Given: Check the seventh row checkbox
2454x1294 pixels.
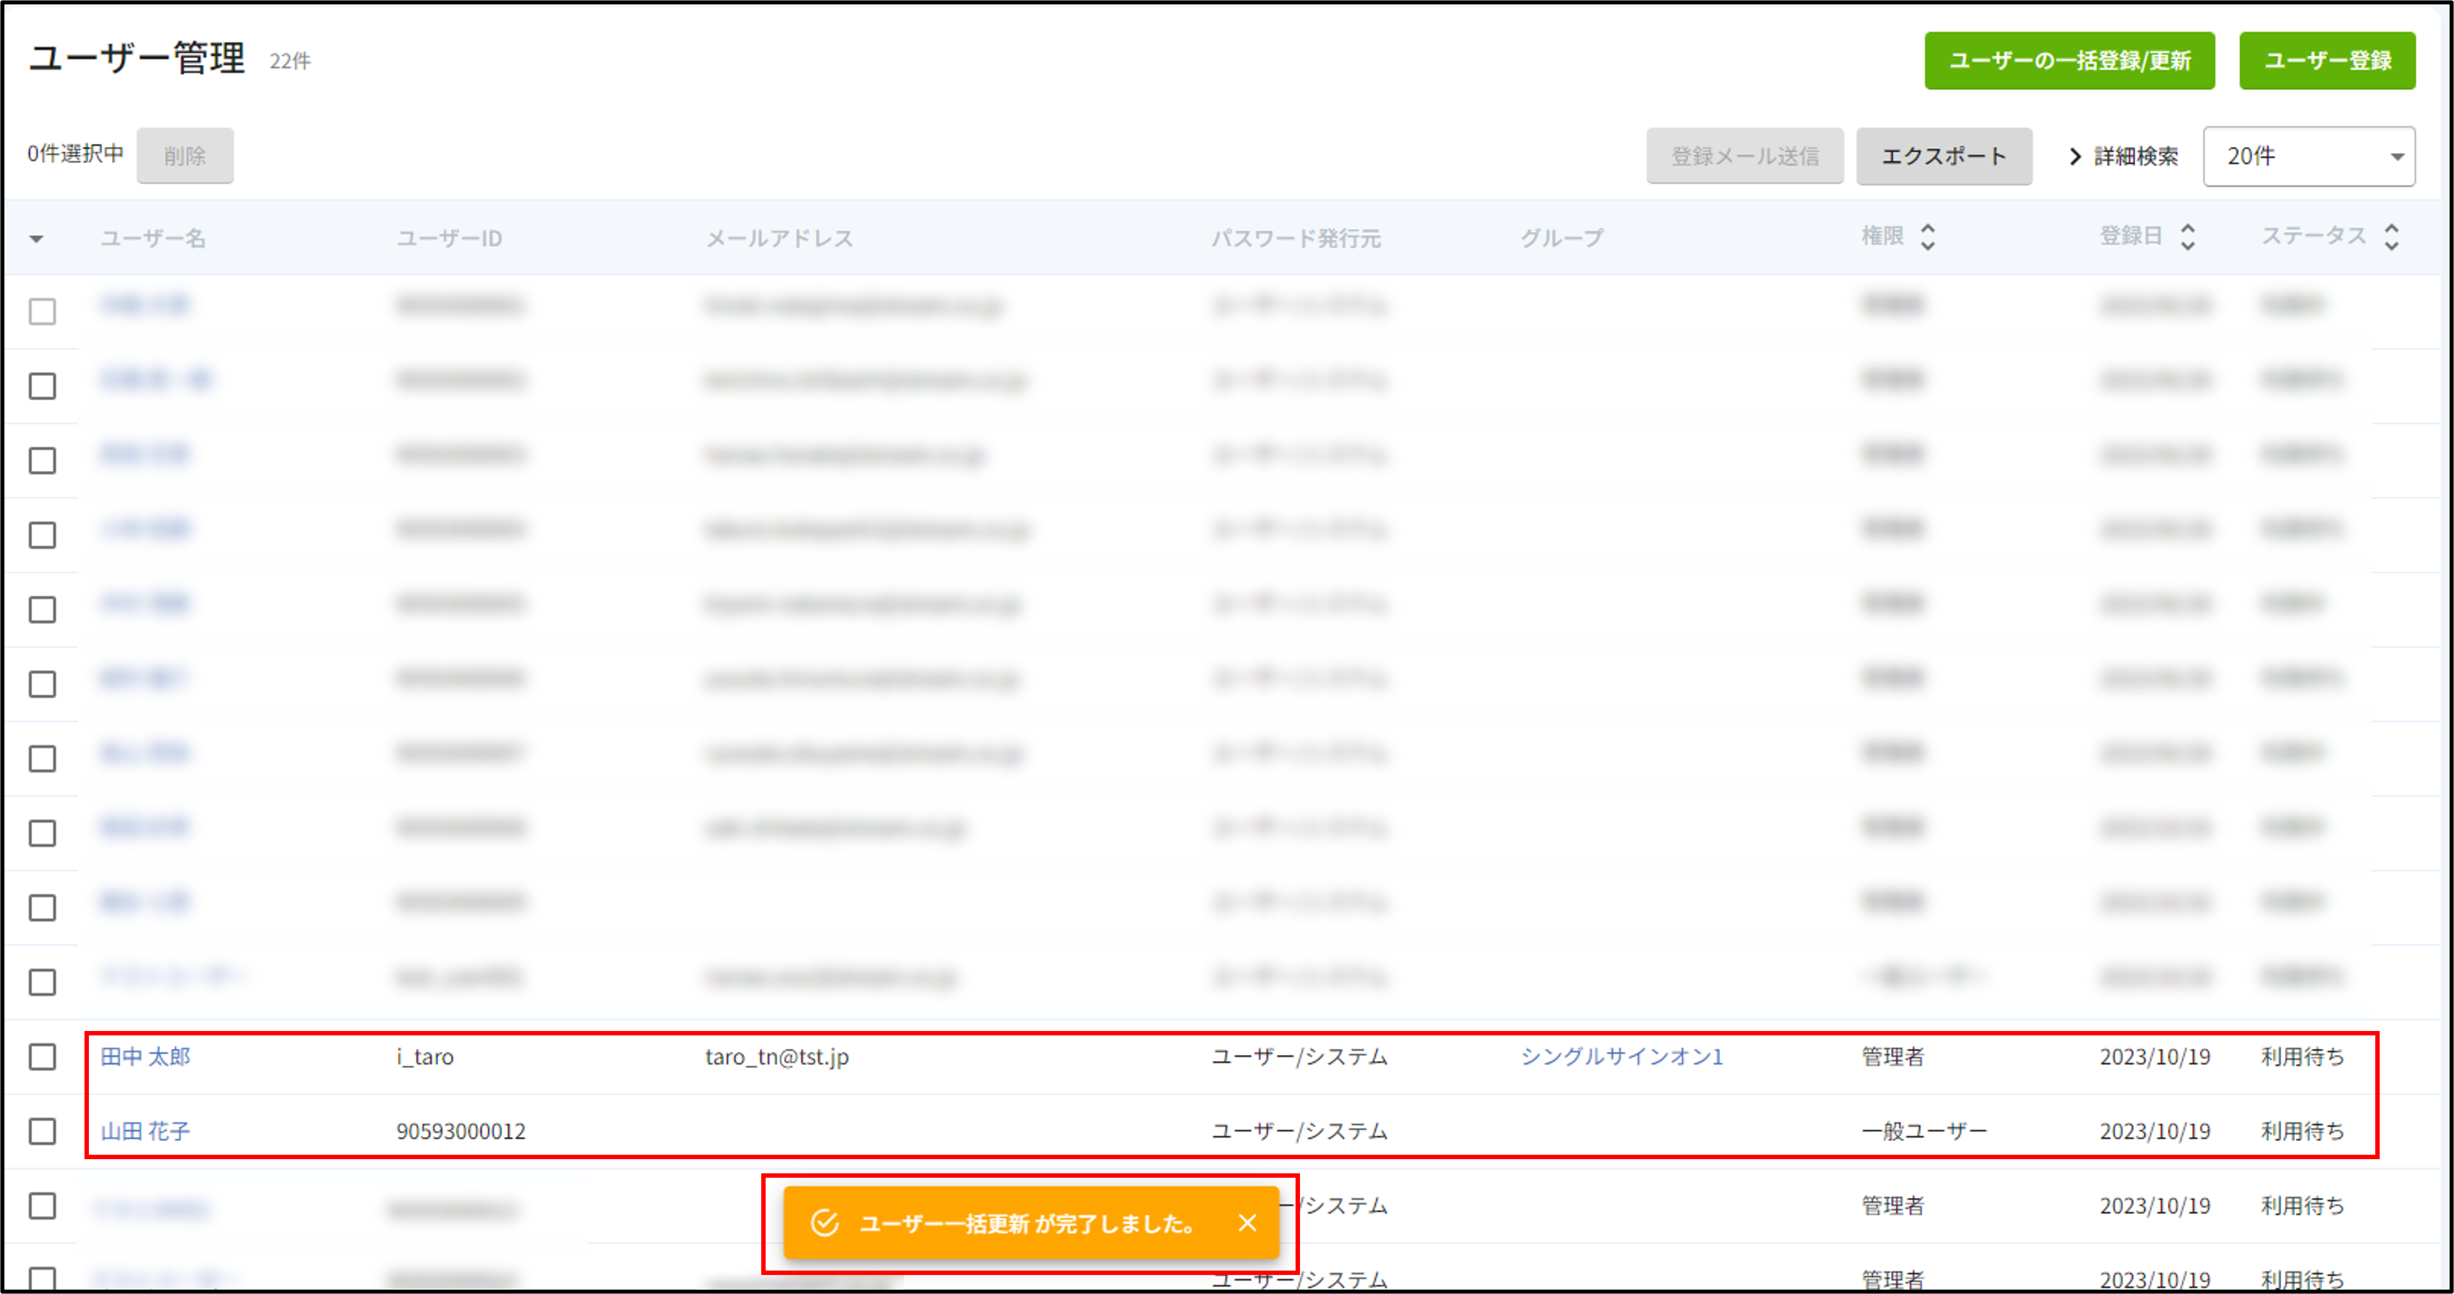Looking at the screenshot, I should 42,759.
